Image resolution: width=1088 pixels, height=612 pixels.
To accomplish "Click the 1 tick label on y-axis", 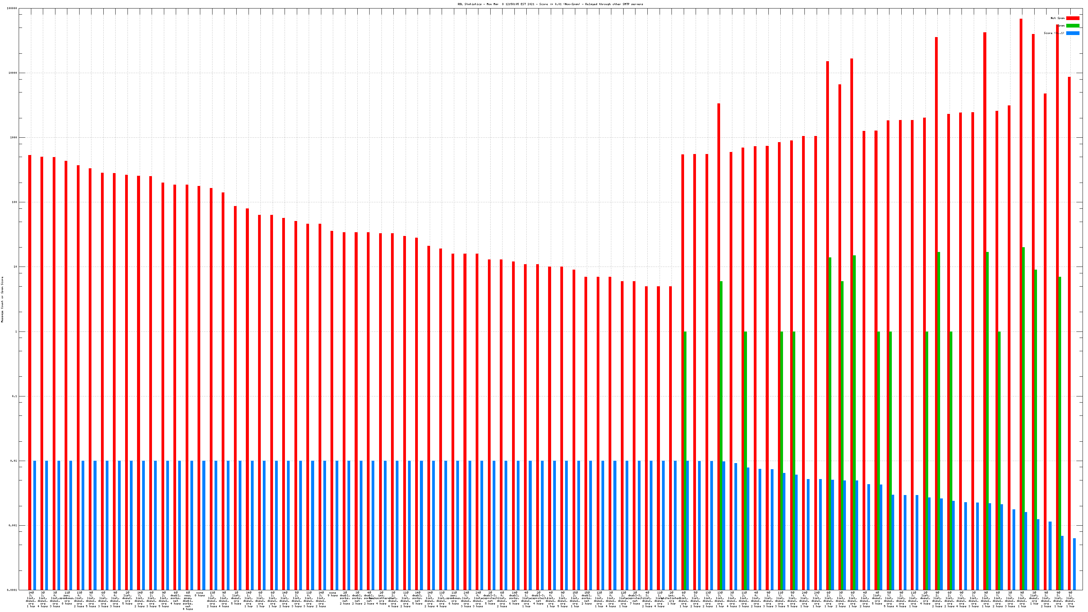I will coord(16,331).
